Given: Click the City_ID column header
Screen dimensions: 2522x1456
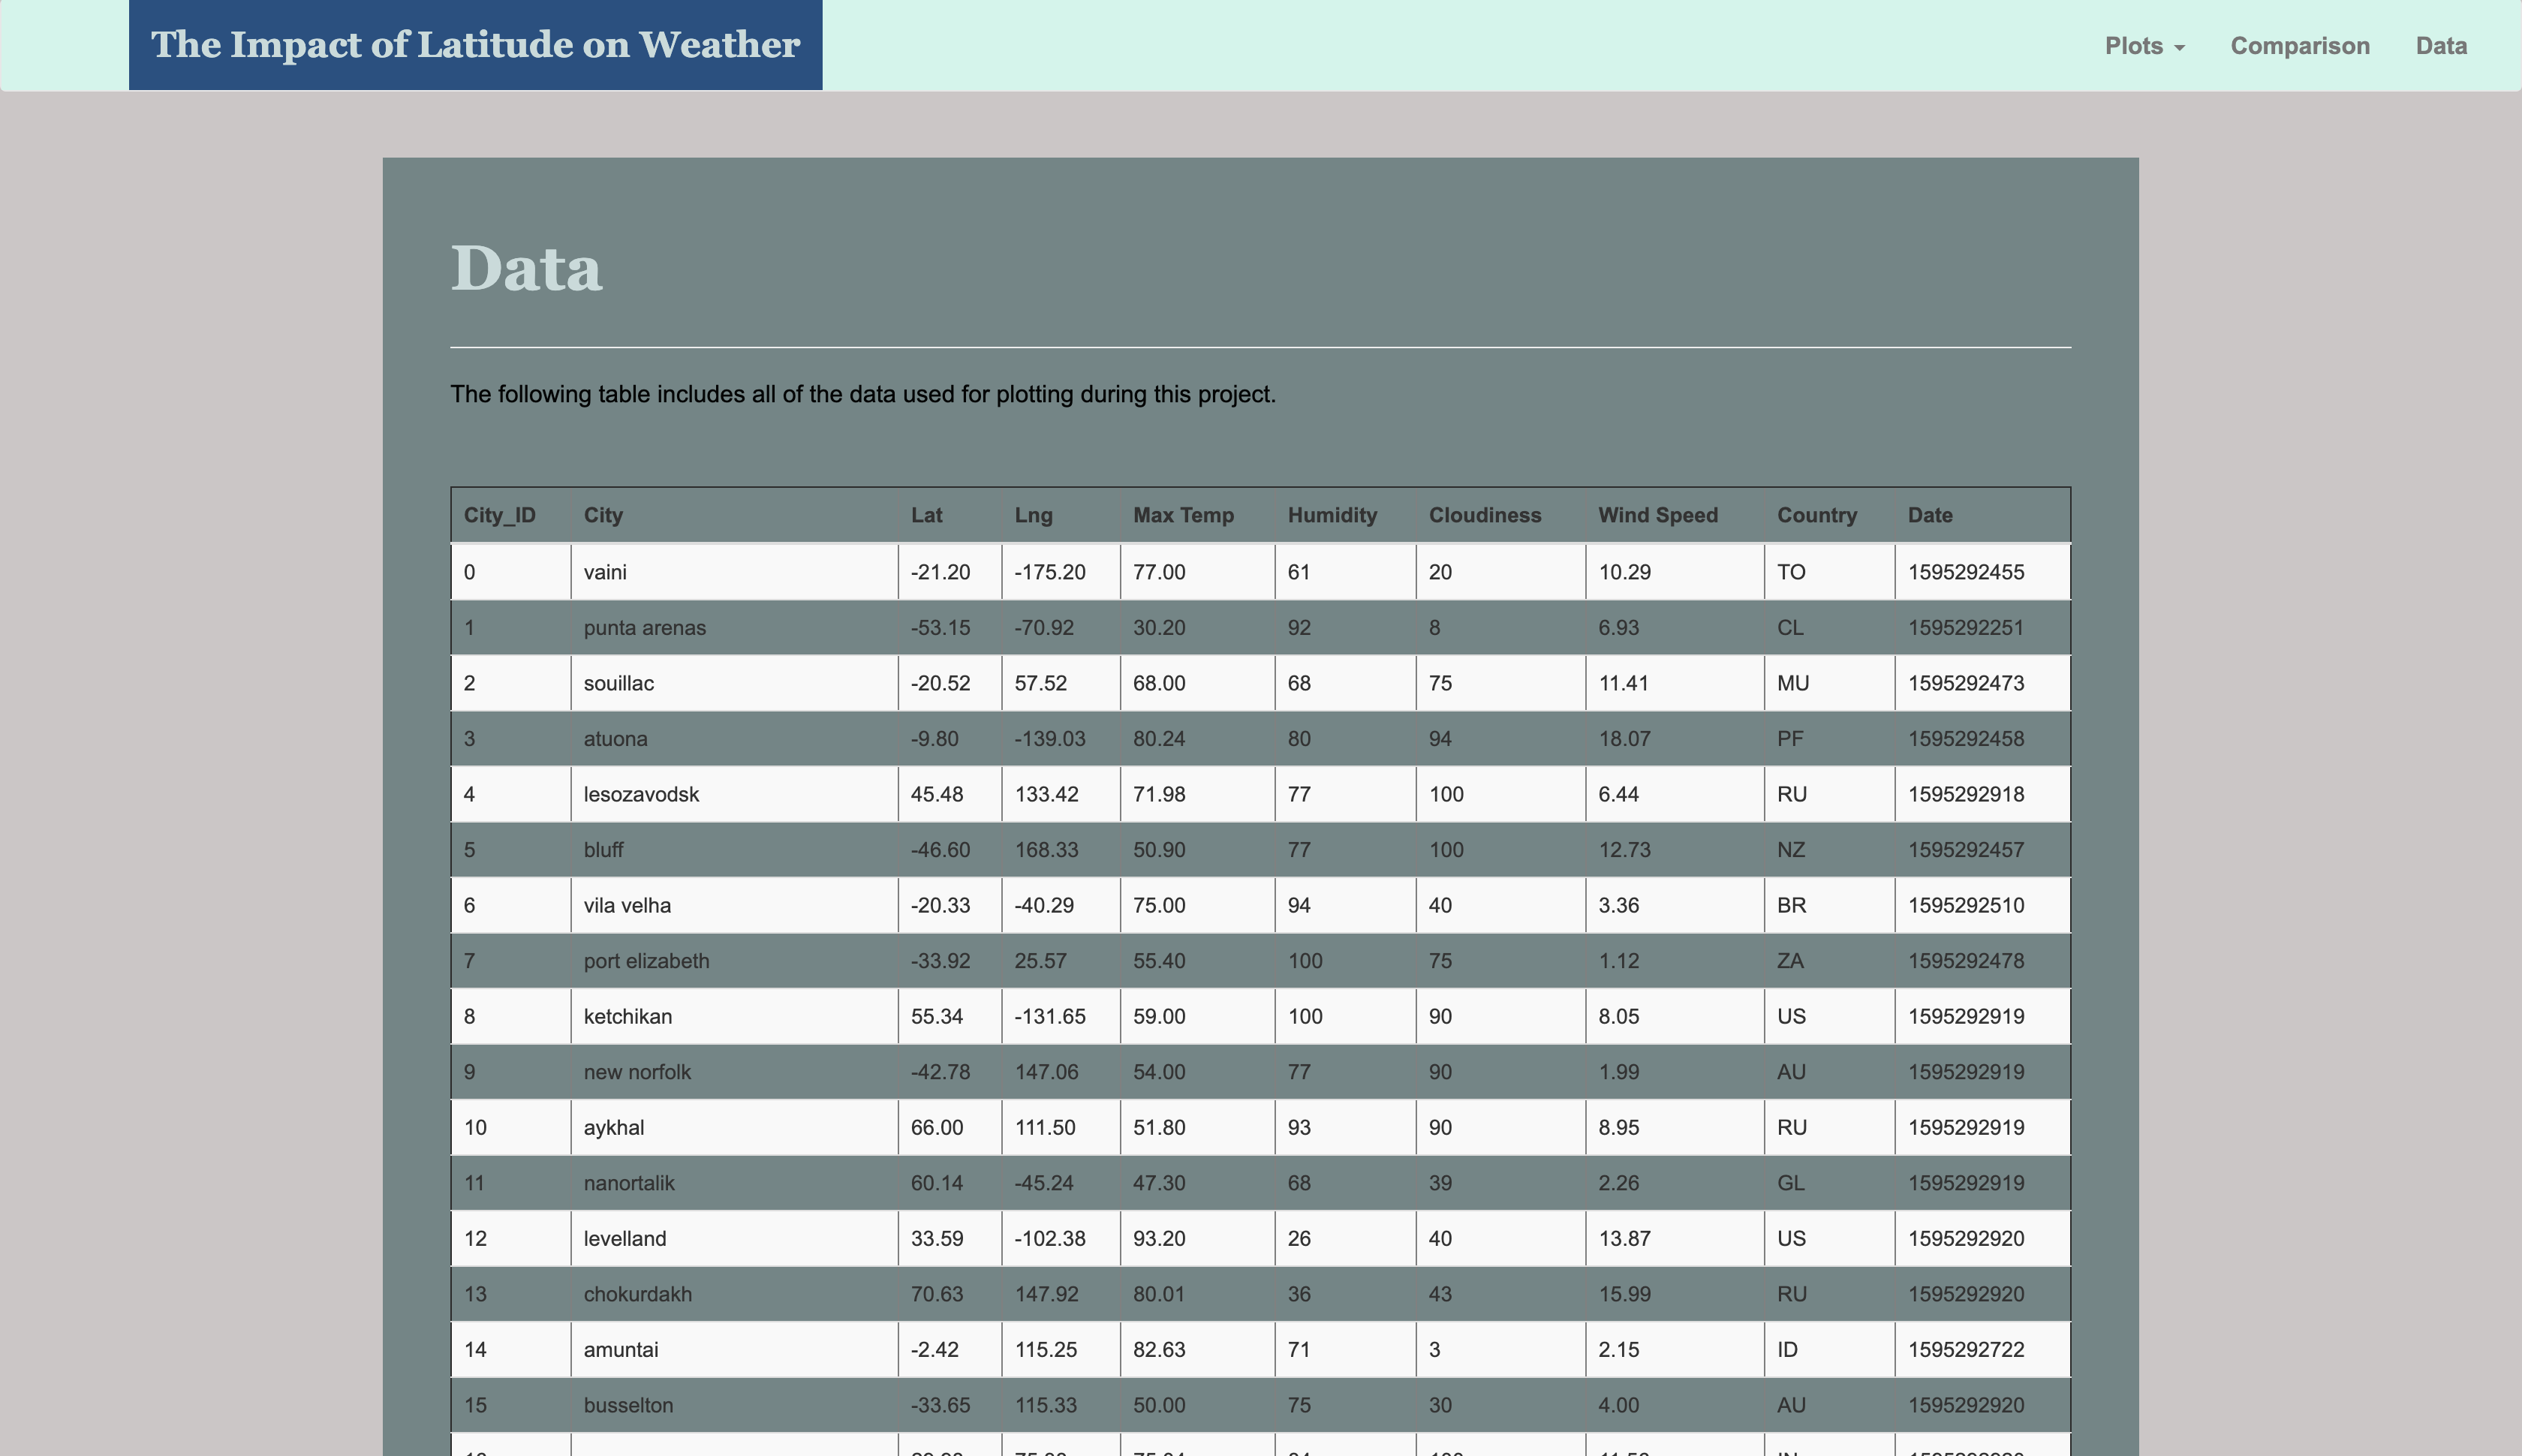Looking at the screenshot, I should coord(499,515).
